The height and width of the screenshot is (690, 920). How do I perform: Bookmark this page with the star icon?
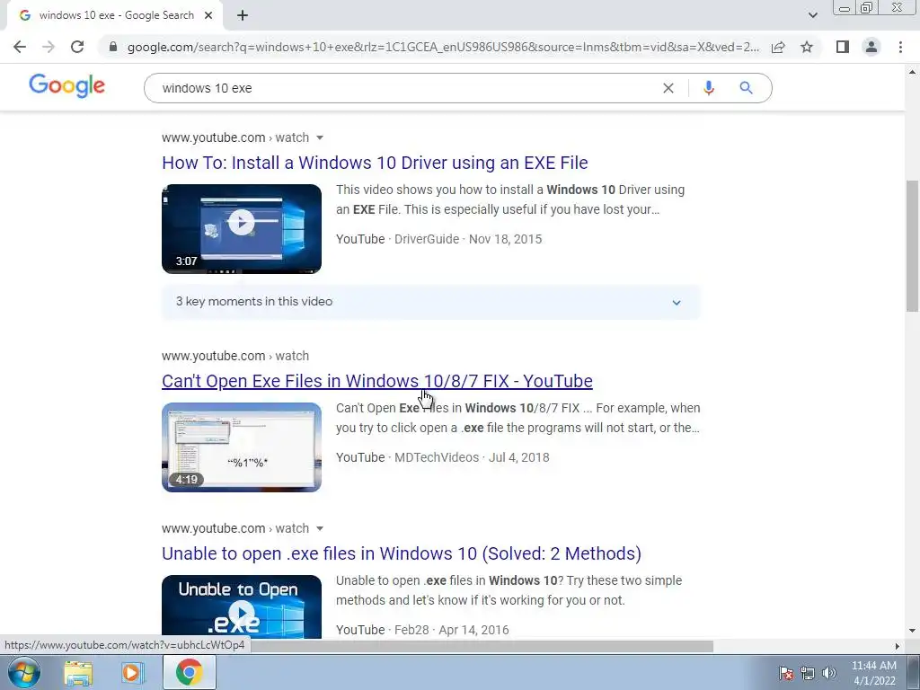(807, 47)
